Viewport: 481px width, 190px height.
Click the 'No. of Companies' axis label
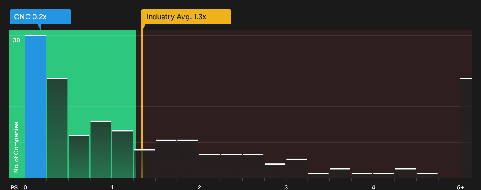coord(16,147)
